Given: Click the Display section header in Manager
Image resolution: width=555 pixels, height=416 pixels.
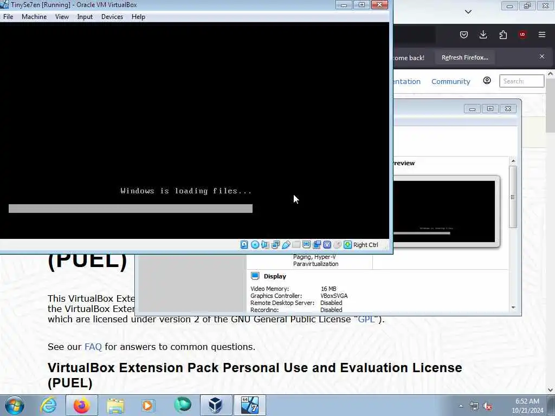Looking at the screenshot, I should coord(275,276).
